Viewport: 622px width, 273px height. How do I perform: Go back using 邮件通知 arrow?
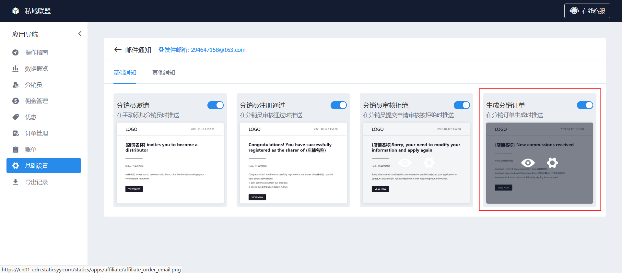point(118,50)
